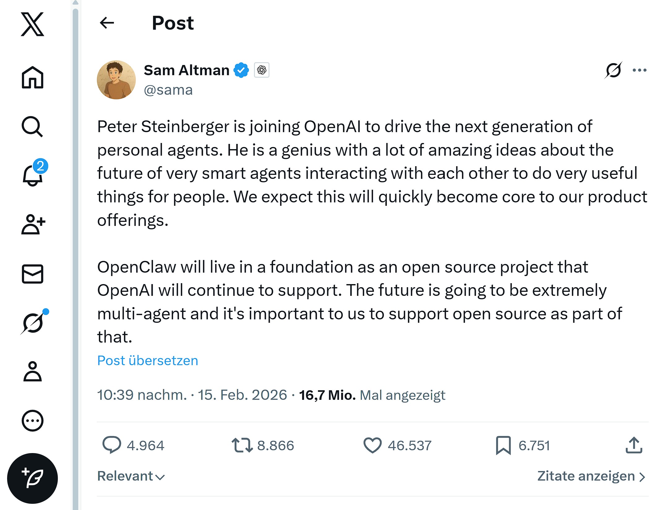The height and width of the screenshot is (510, 663).
Task: Go to the Home feed icon
Action: pos(32,77)
